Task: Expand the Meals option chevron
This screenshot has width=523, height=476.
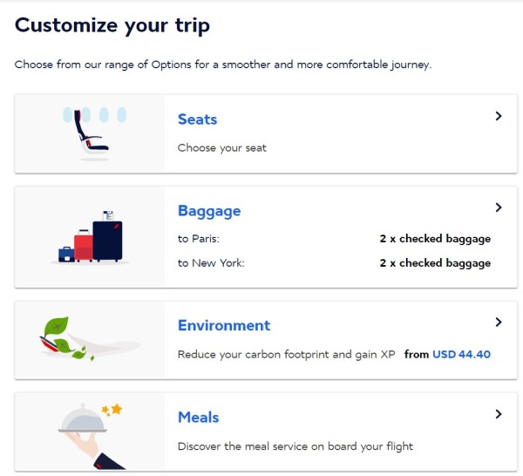Action: tap(499, 414)
